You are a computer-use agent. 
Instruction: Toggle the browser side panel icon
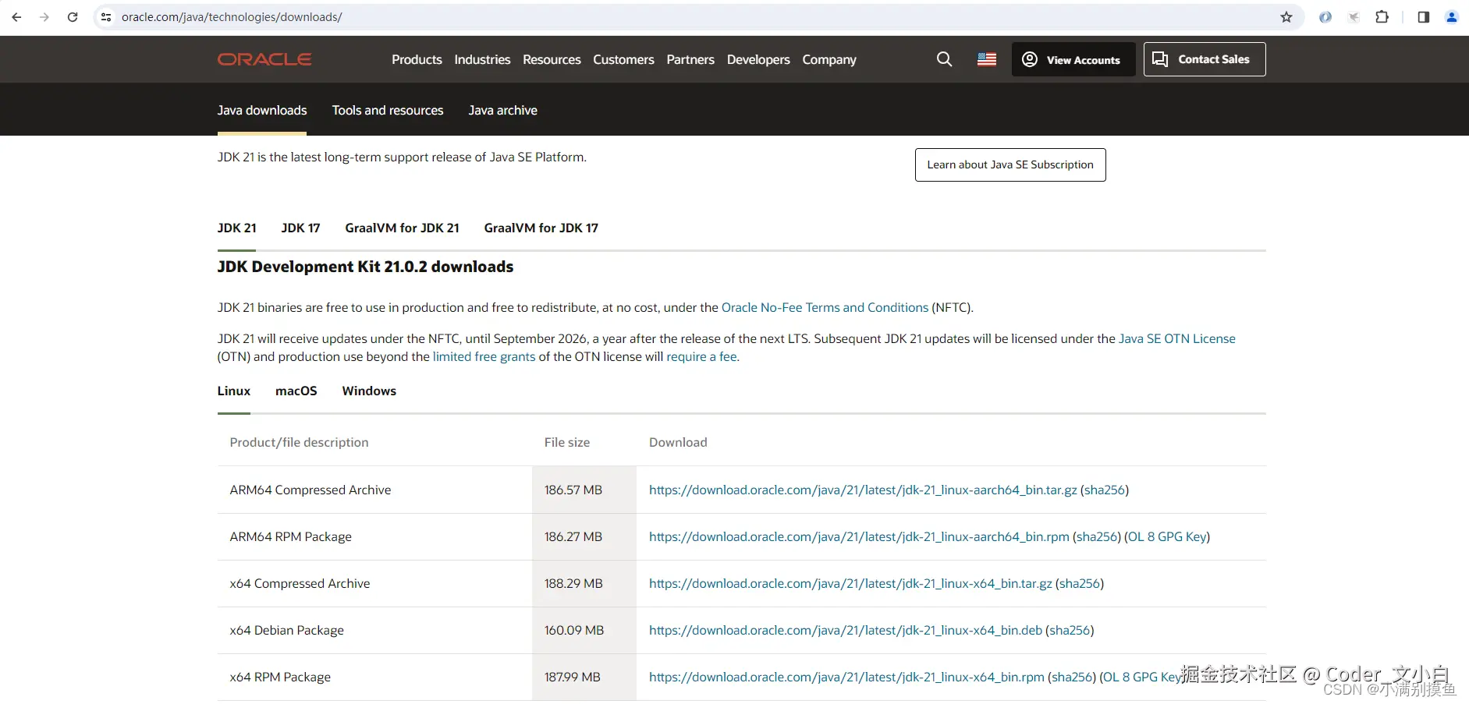point(1423,17)
